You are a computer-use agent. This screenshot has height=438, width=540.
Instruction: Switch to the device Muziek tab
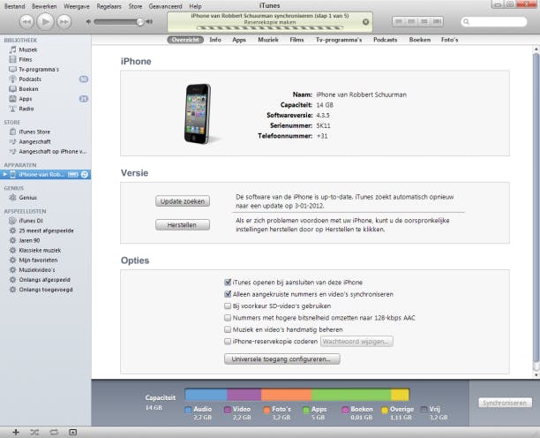click(x=268, y=40)
